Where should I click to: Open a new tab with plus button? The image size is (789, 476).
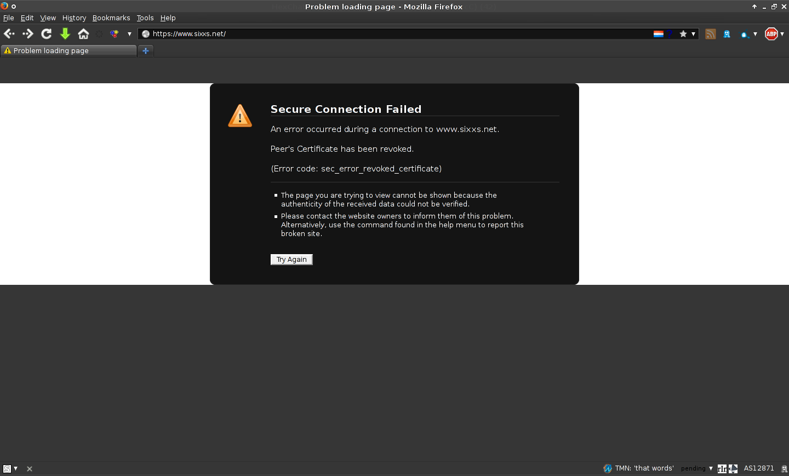pos(146,51)
